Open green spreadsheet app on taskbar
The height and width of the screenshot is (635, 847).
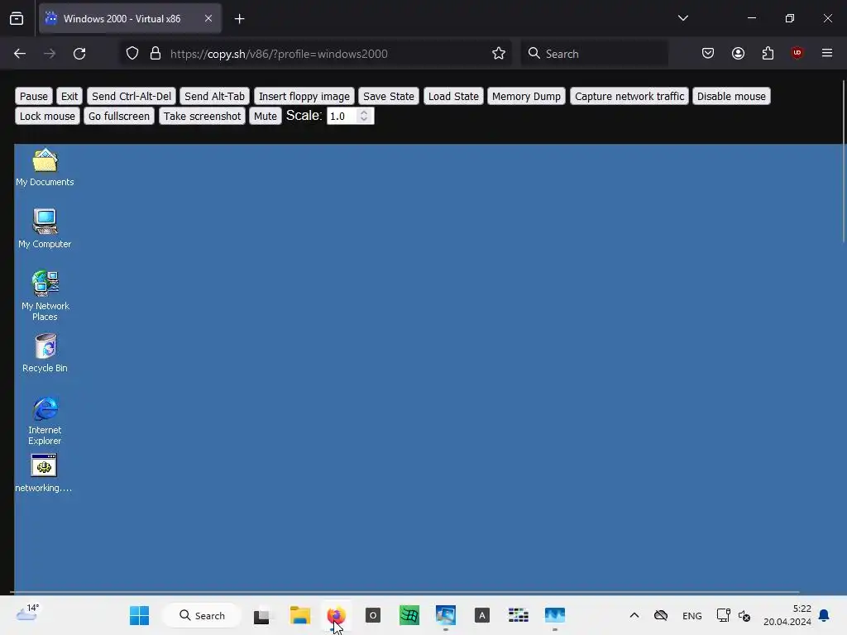click(409, 615)
